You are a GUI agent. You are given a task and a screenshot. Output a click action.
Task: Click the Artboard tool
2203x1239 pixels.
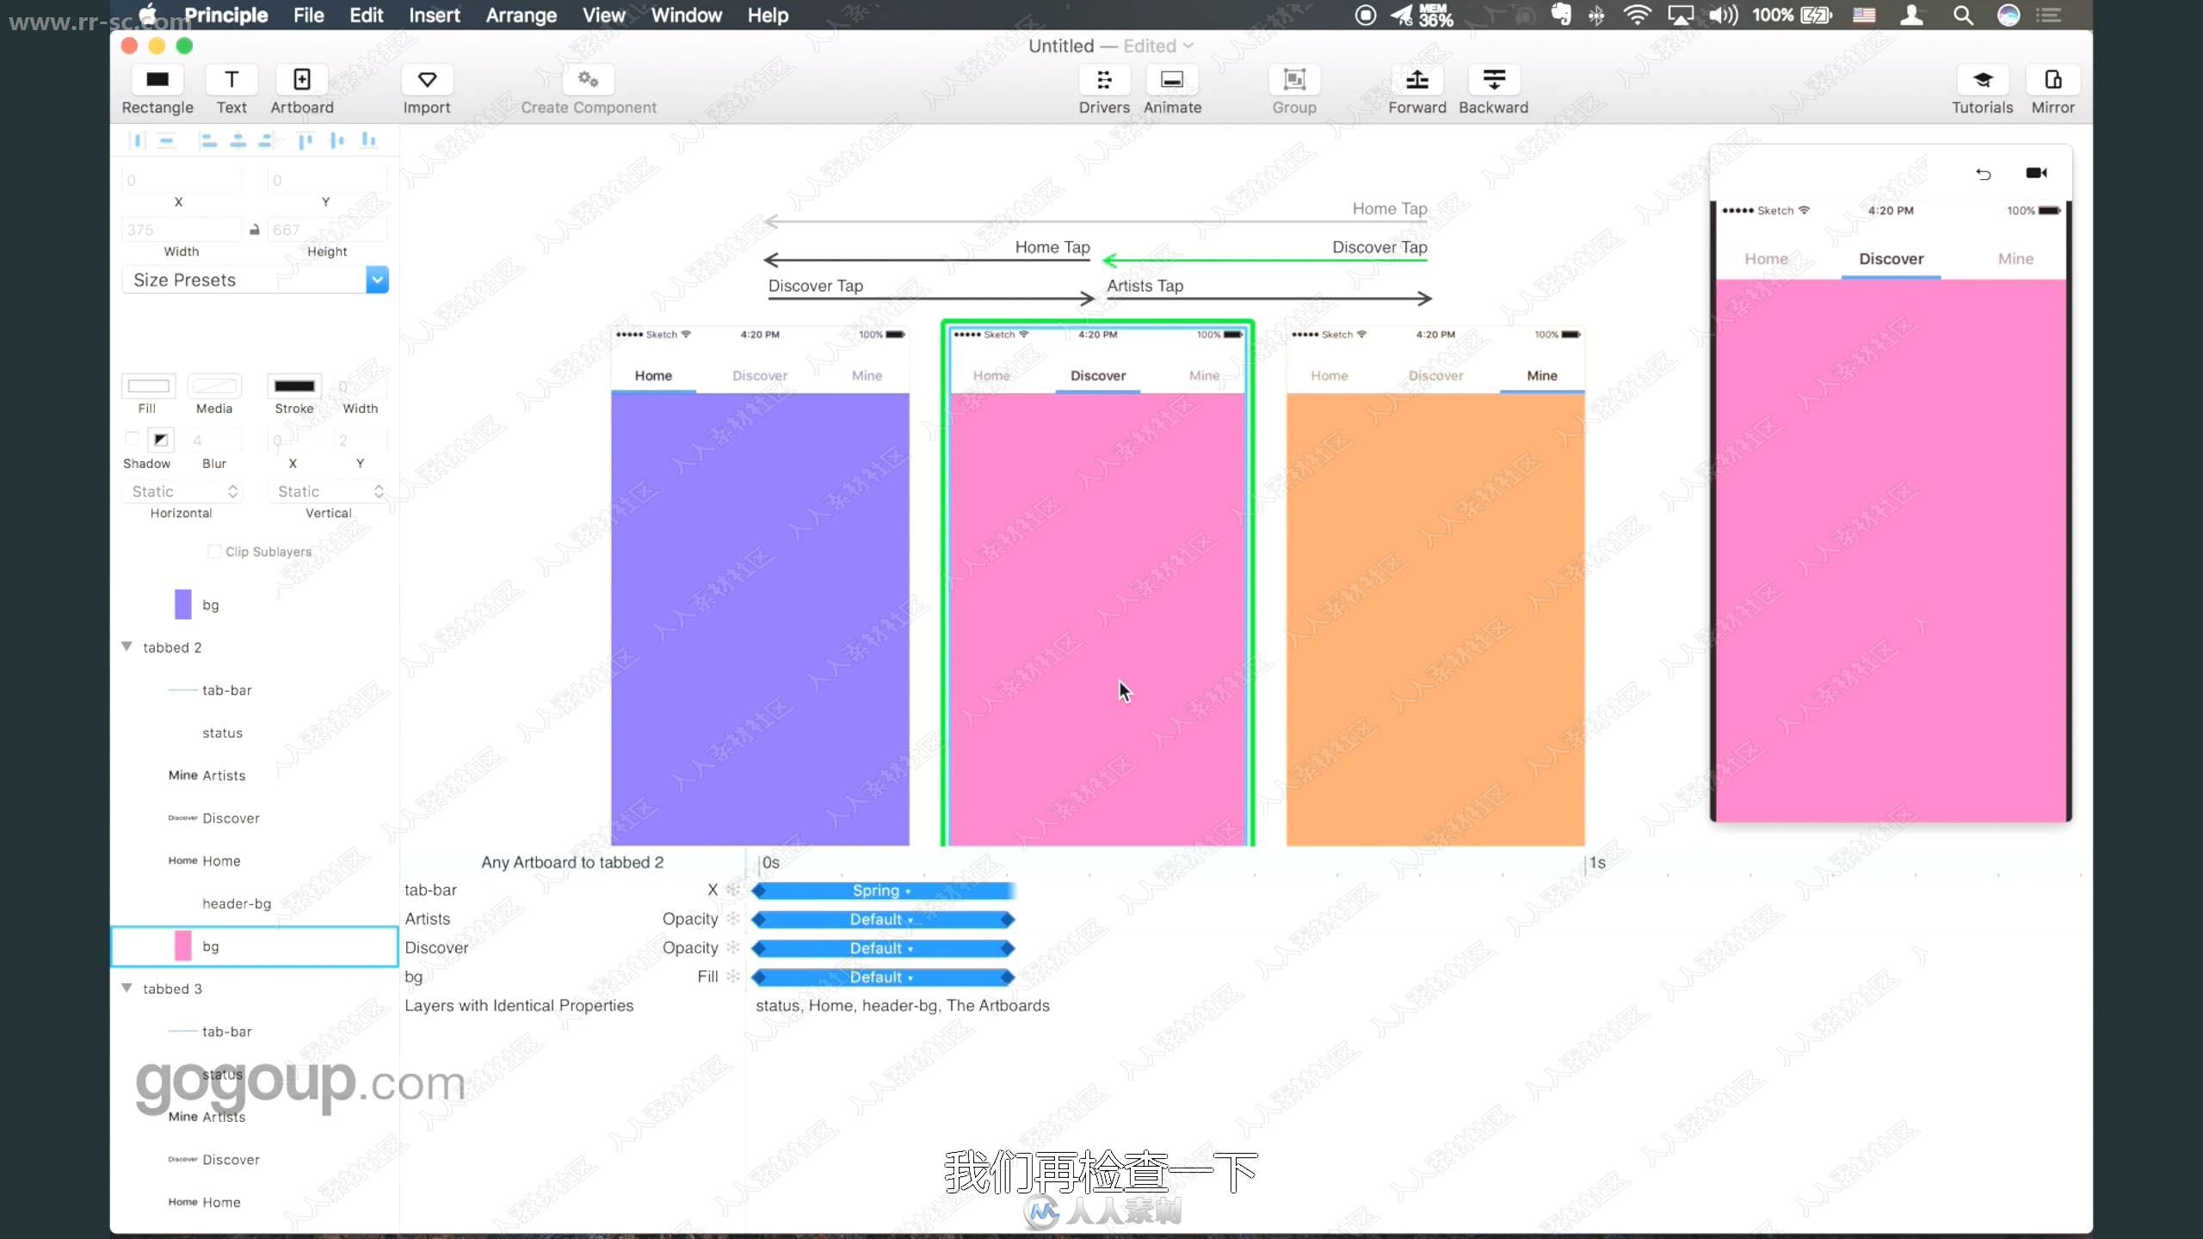click(x=301, y=86)
